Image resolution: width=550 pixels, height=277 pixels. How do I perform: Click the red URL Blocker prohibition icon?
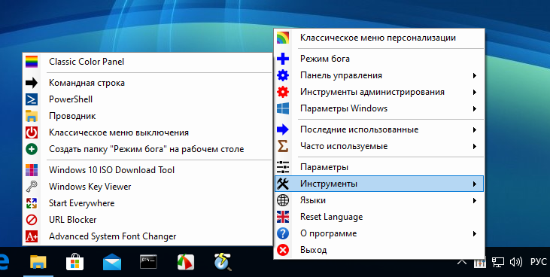tap(32, 220)
